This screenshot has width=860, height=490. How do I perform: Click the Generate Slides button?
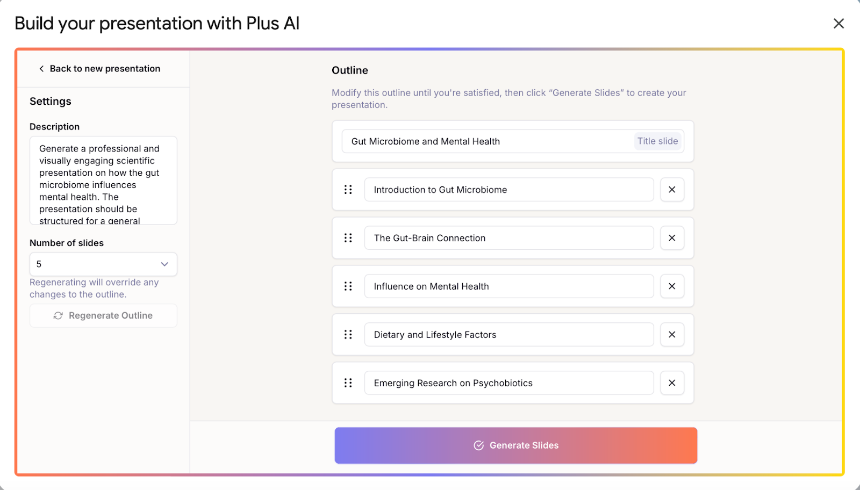click(x=516, y=445)
